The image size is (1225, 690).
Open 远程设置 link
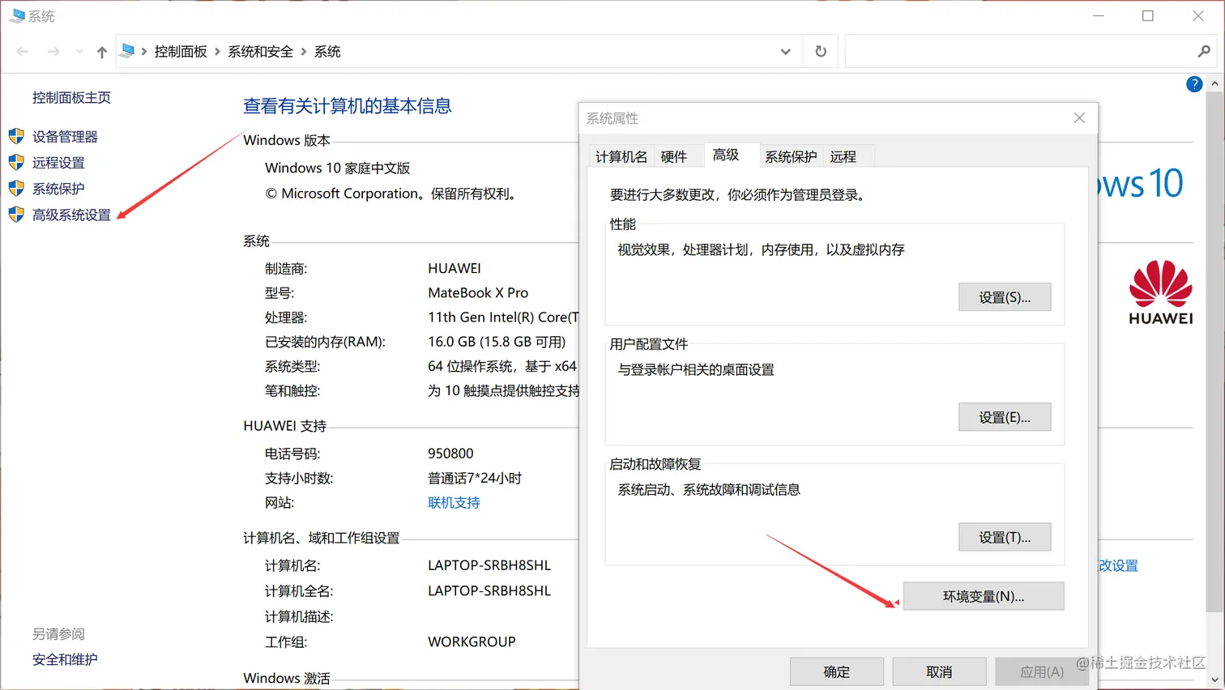pos(58,163)
